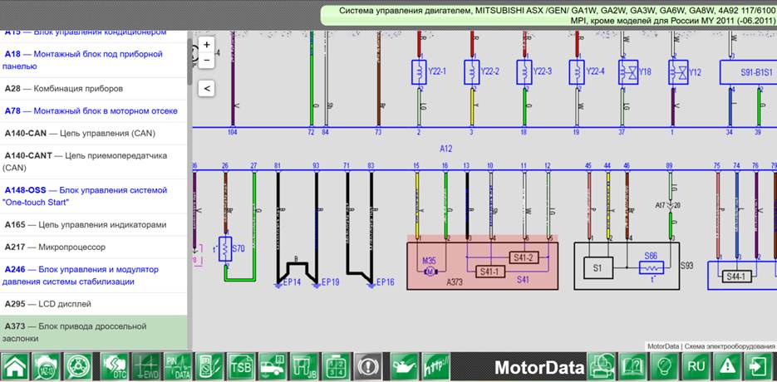Viewport: 777px width, 382px height.
Task: Click the S91-B1S1 sensor box
Action: click(x=748, y=72)
